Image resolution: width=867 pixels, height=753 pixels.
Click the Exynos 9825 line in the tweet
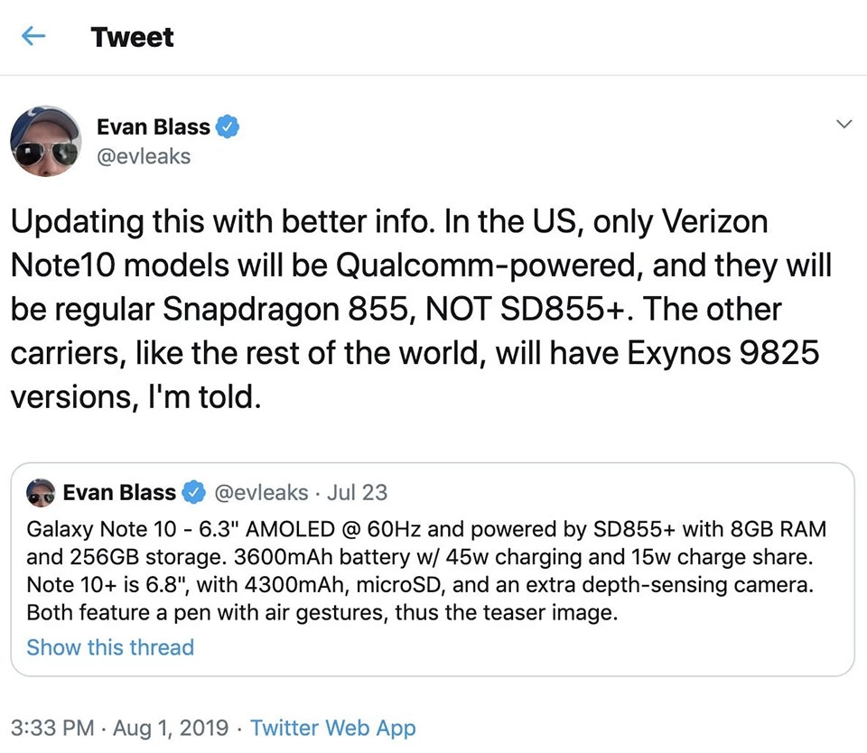[415, 353]
